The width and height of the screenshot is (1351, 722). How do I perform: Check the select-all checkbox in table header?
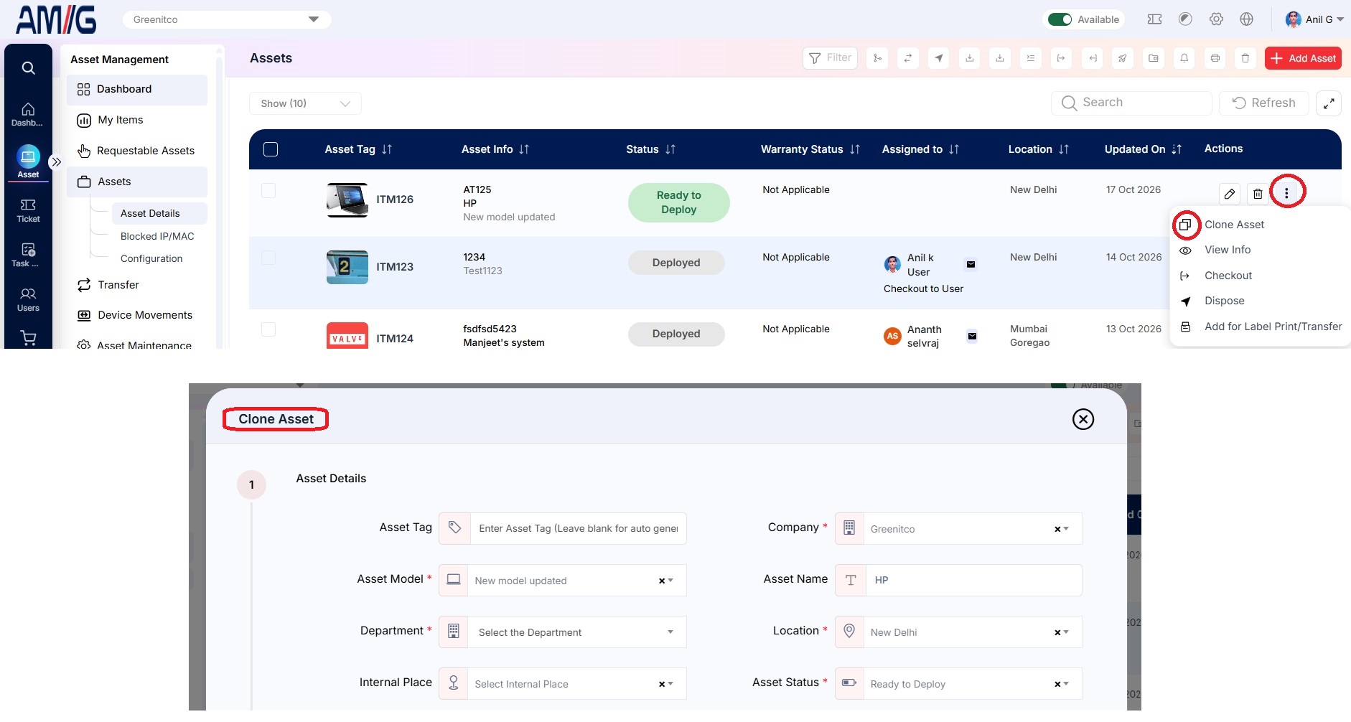point(271,149)
